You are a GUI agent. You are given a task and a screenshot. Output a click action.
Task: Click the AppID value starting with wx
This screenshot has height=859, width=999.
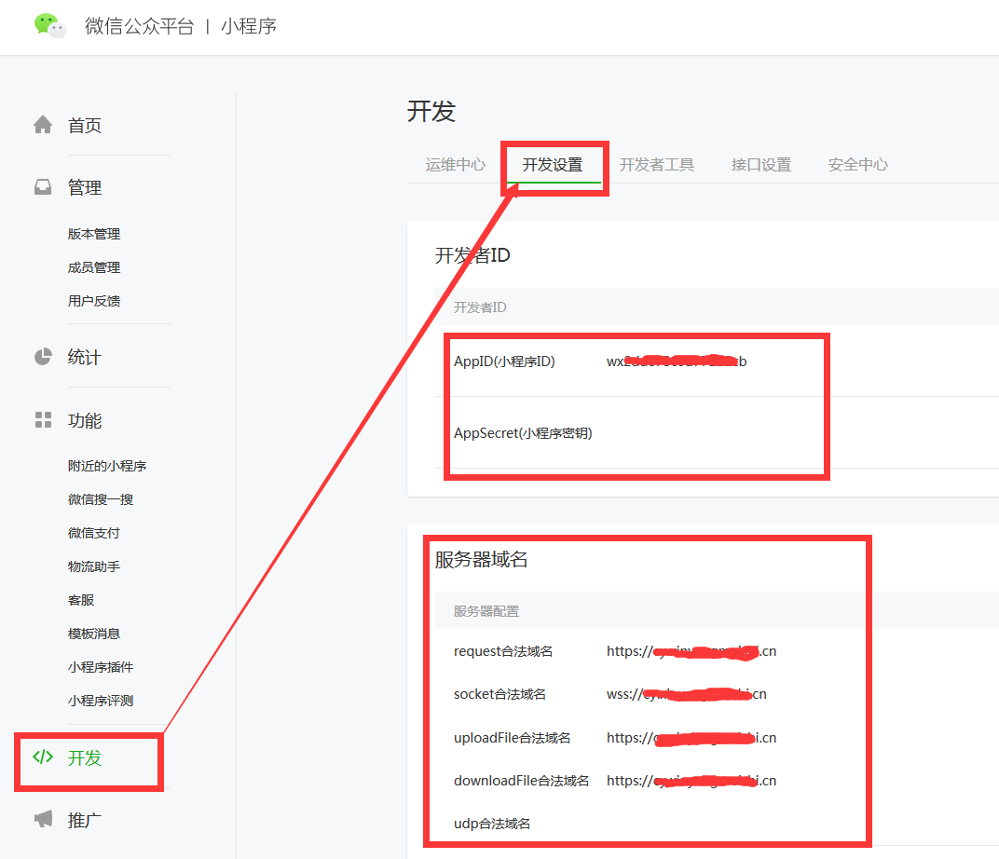point(677,361)
